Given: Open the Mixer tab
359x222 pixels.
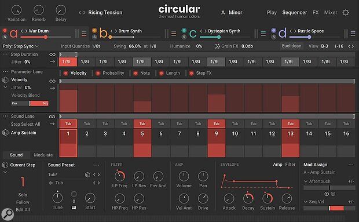Looking at the screenshot, I should point(331,13).
